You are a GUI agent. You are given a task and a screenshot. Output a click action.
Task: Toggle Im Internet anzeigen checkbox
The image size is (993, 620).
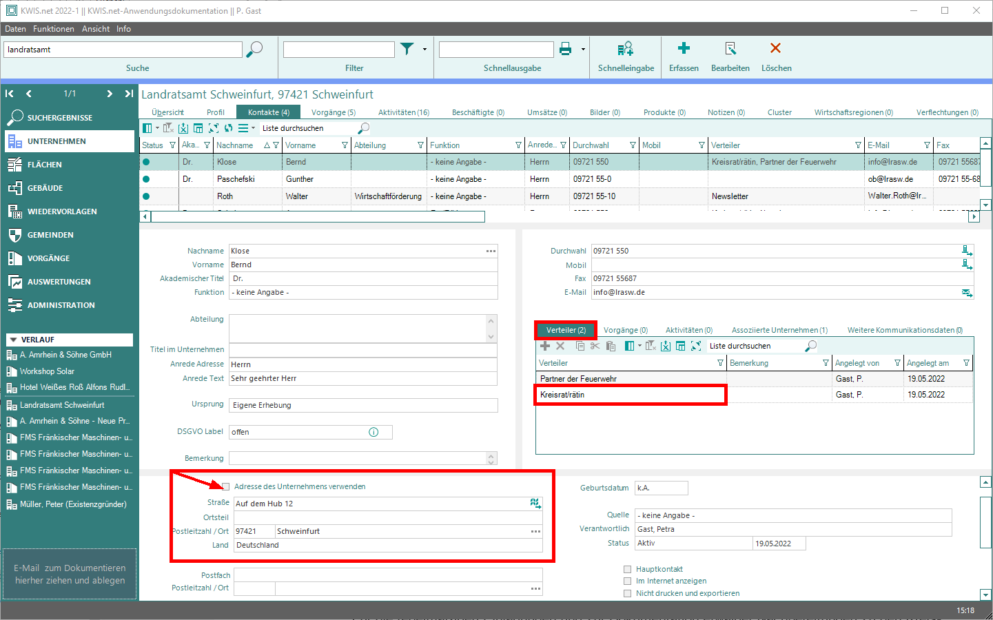click(627, 581)
